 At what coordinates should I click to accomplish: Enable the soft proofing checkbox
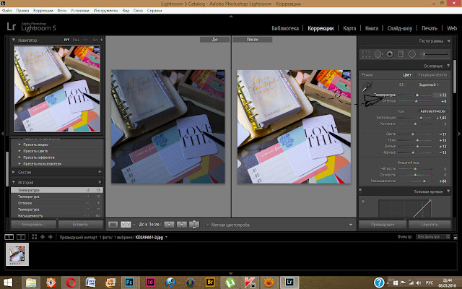pyautogui.click(x=207, y=225)
